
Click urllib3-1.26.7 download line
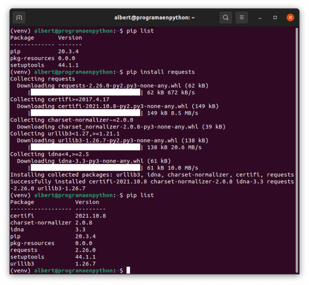[113, 140]
